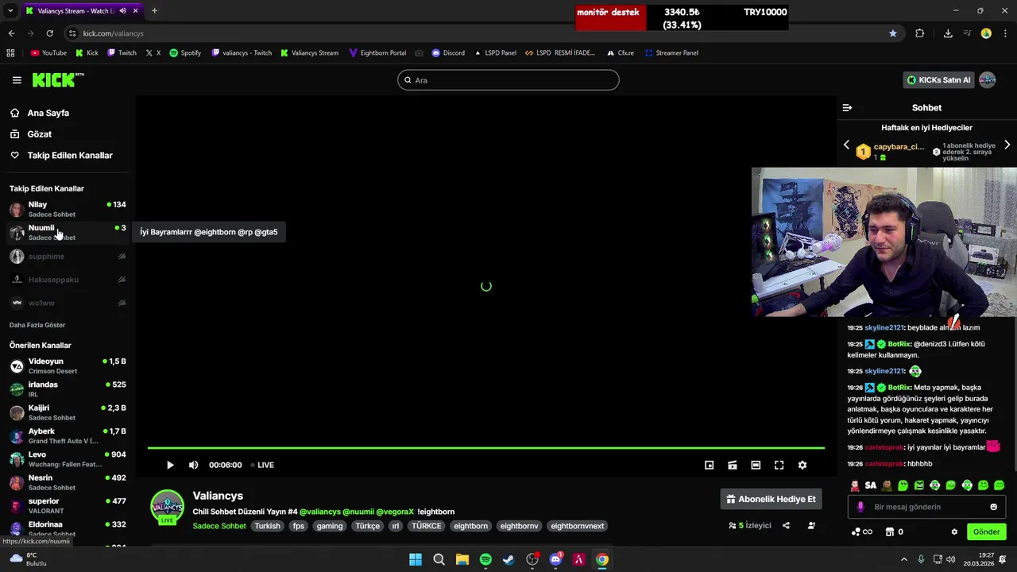Screen dimensions: 1017x572
Task: Open the clip creation tool
Action: 733,466
